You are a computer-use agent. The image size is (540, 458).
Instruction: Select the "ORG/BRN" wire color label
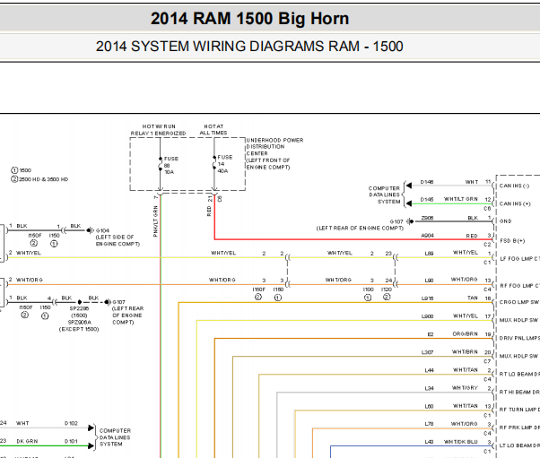click(466, 333)
